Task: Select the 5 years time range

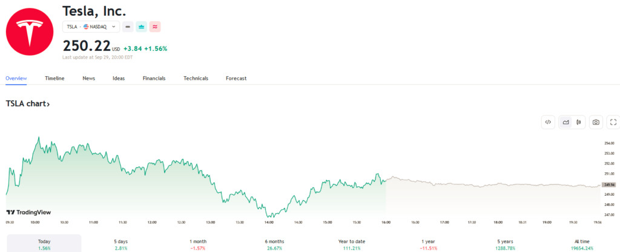Action: 505,245
